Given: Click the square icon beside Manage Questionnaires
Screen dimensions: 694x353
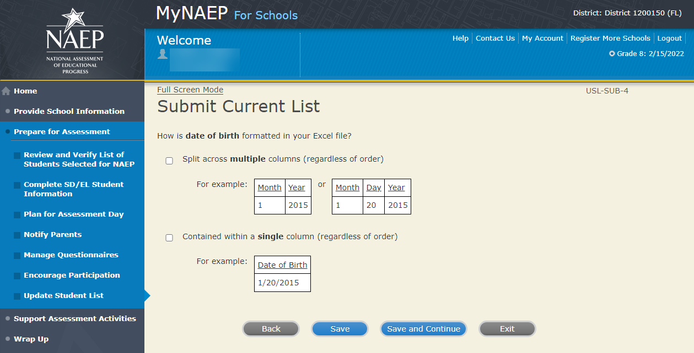Looking at the screenshot, I should pos(17,256).
